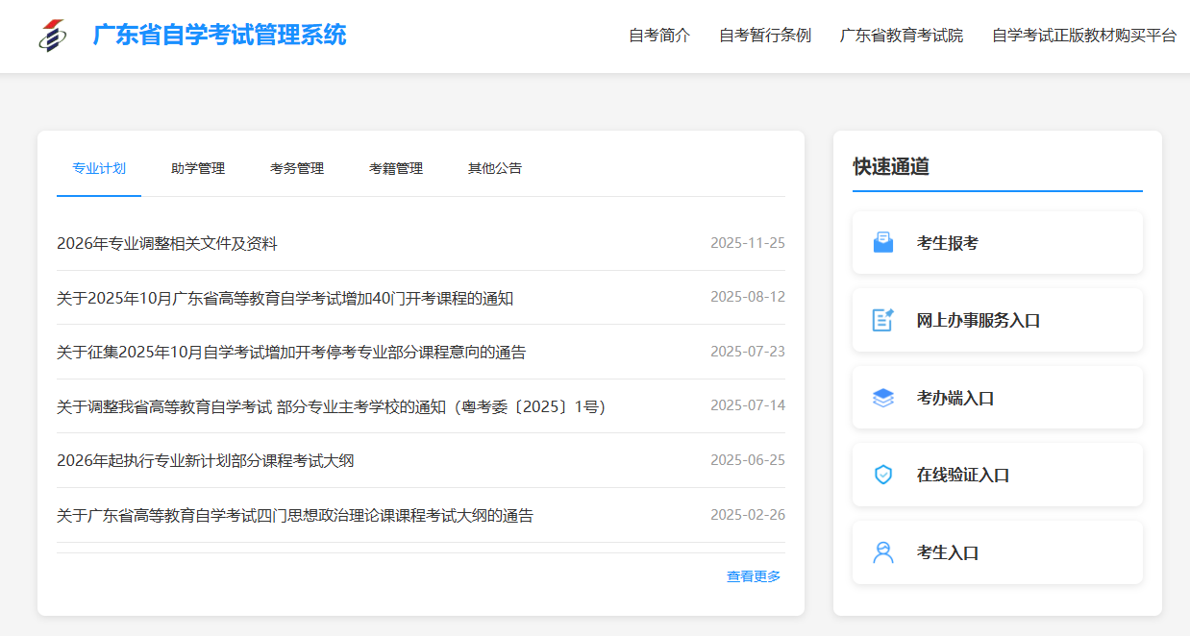Click the person icon beside 考生入口
This screenshot has width=1190, height=636.
[x=882, y=552]
